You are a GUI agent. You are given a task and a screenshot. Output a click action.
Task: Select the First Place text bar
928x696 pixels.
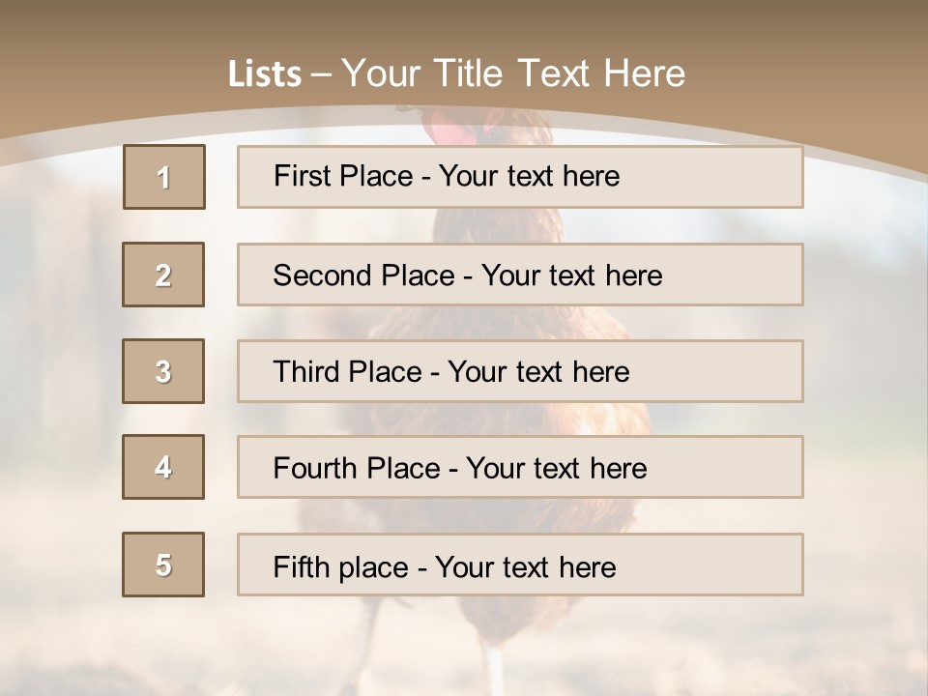[x=520, y=177]
